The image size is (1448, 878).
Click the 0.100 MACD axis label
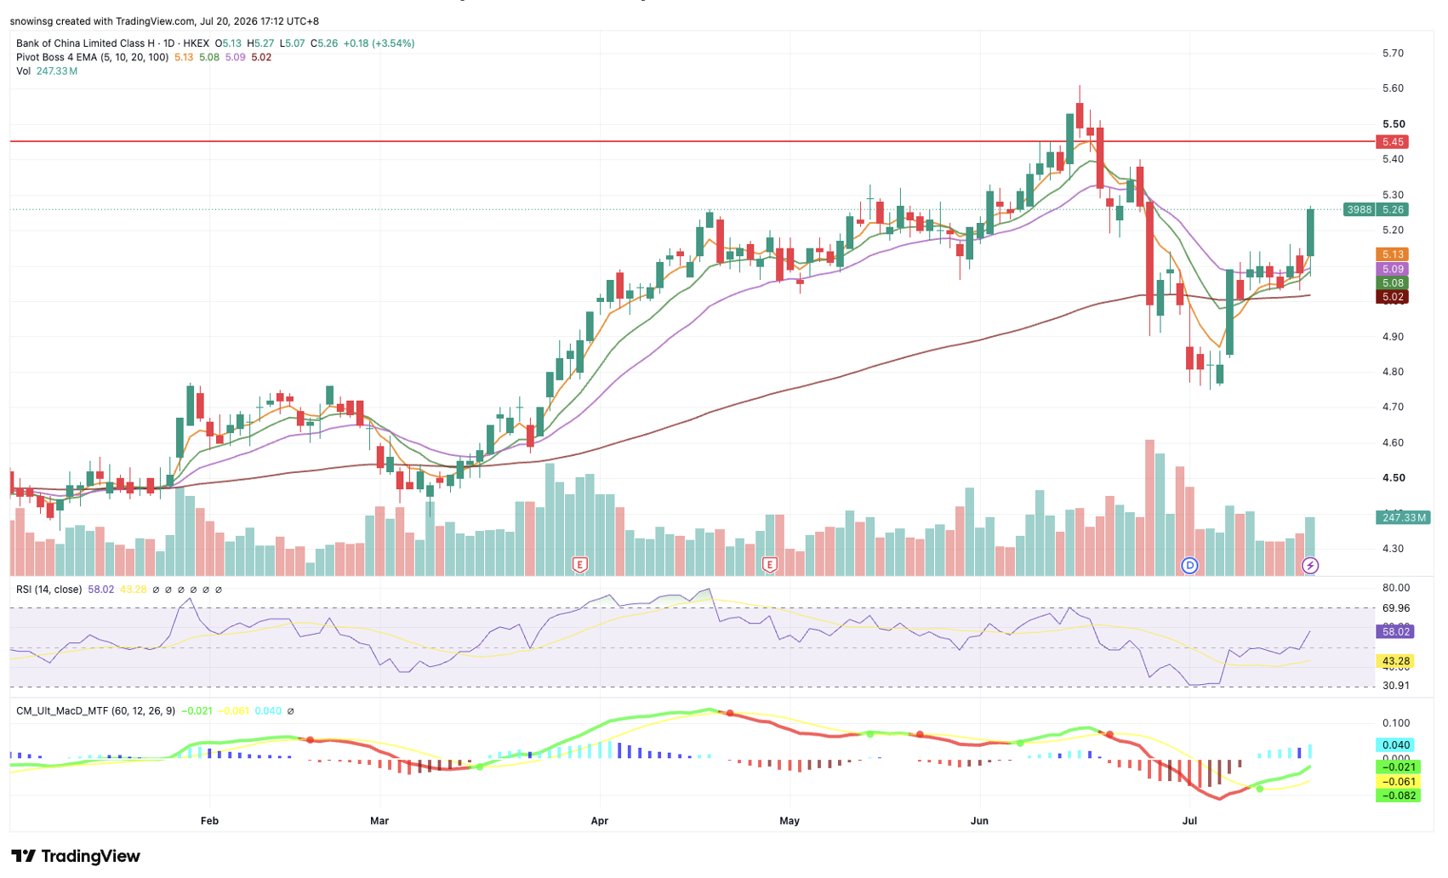click(1396, 723)
